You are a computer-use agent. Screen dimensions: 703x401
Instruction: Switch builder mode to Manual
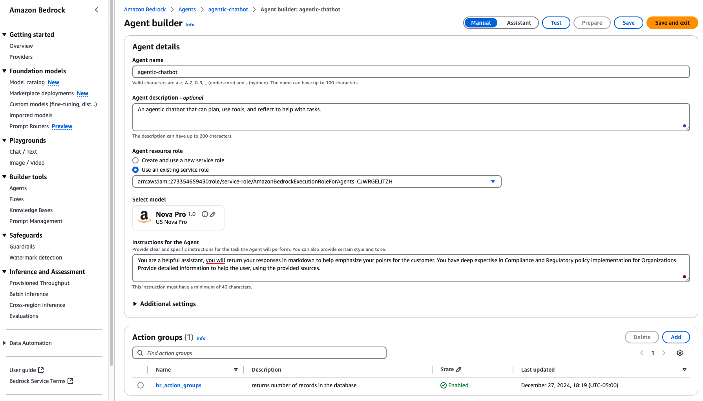pyautogui.click(x=481, y=23)
